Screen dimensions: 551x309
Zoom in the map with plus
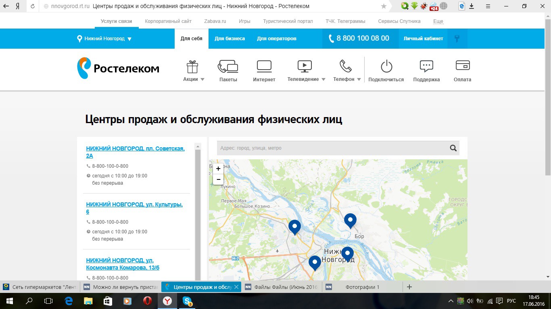click(x=218, y=169)
